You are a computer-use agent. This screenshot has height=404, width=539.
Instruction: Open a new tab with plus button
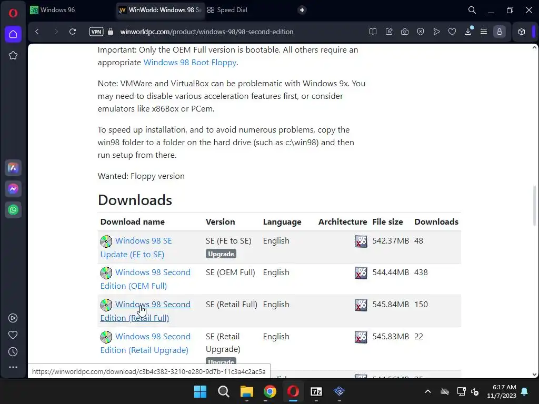(x=302, y=10)
